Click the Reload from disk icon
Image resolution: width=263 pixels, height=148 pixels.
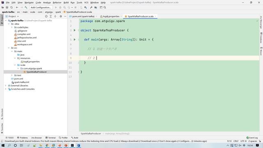[12, 7]
